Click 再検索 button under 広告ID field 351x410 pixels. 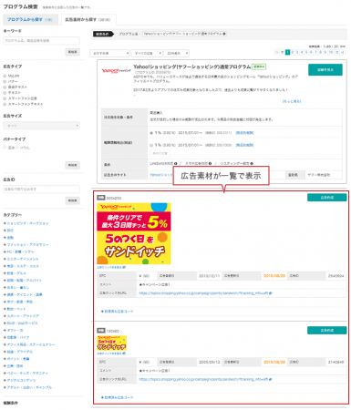point(72,200)
